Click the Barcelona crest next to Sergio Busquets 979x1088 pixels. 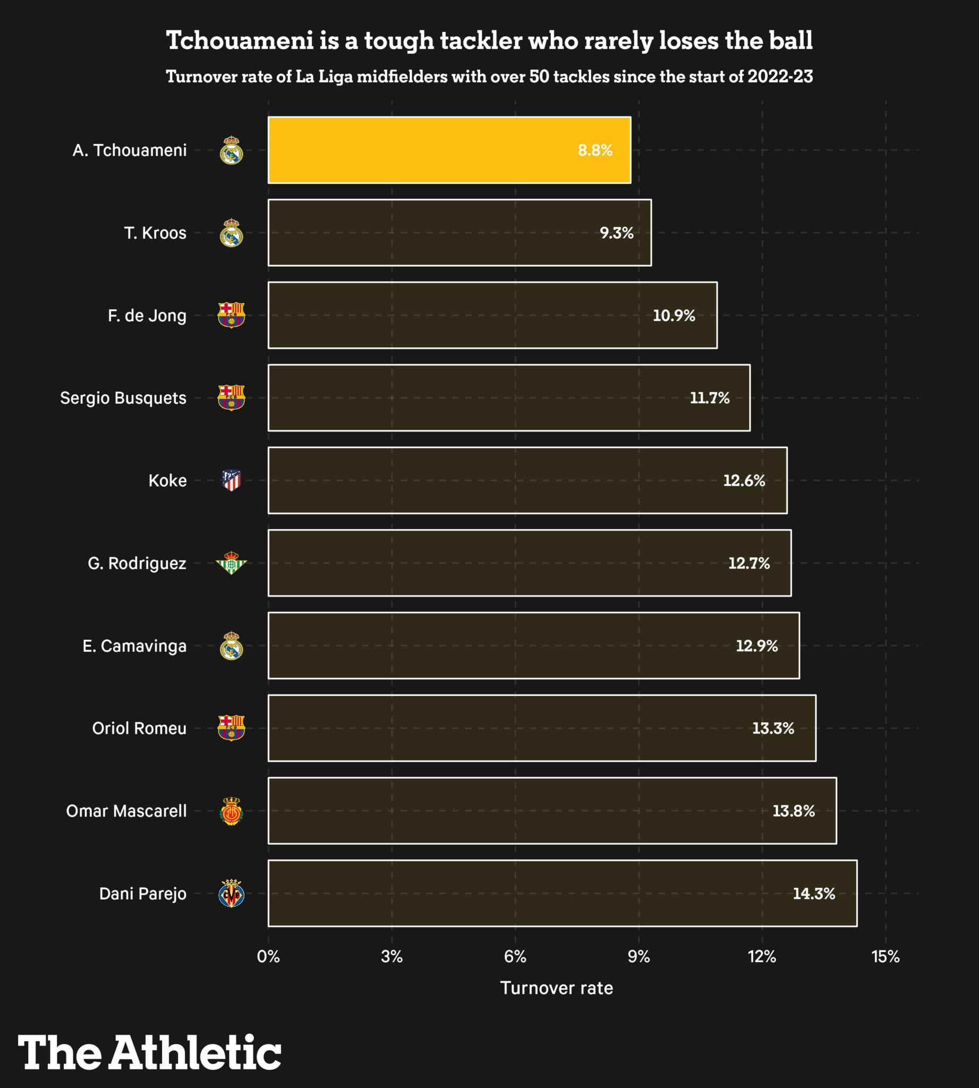[231, 398]
